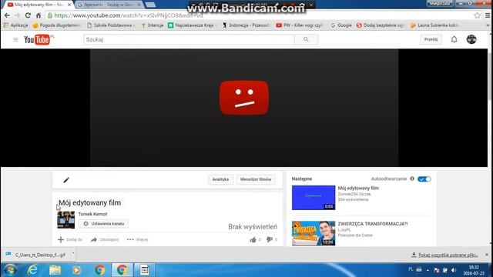
Task: Bookmark this page with the star icon
Action: (x=478, y=15)
